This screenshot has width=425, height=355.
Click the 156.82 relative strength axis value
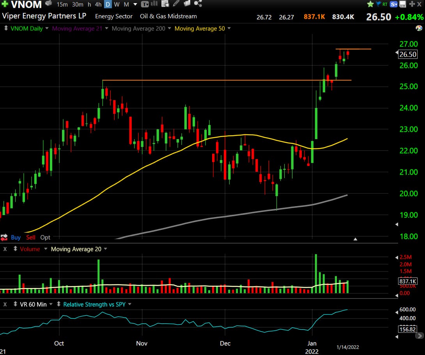click(407, 329)
